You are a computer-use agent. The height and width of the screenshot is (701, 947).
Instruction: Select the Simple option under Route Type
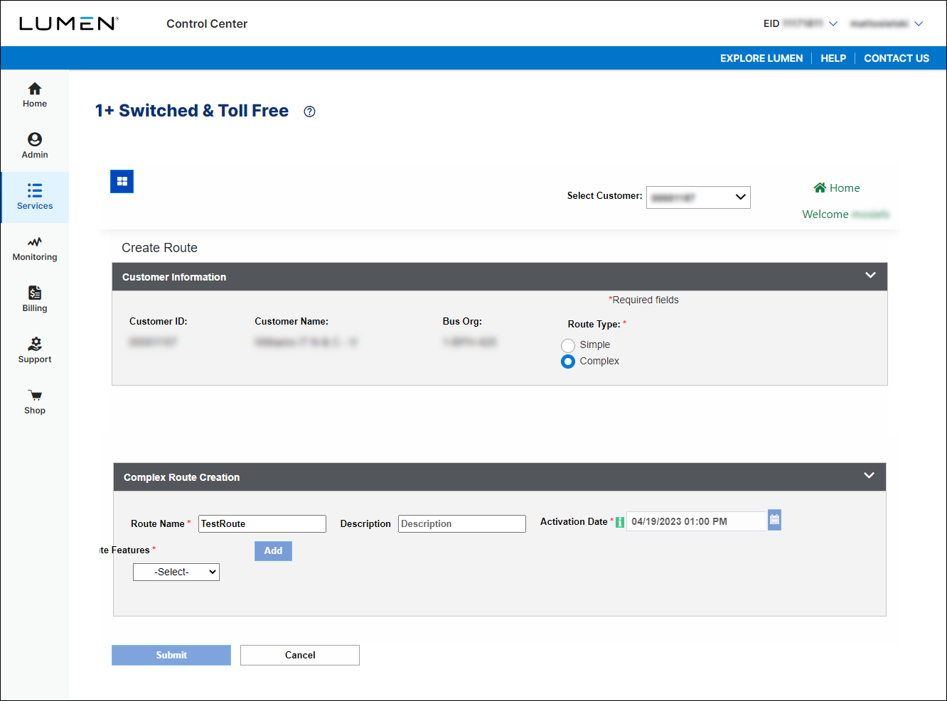[568, 345]
